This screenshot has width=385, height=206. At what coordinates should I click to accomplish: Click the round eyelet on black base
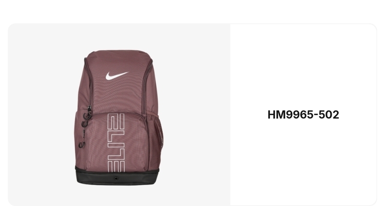(x=116, y=179)
